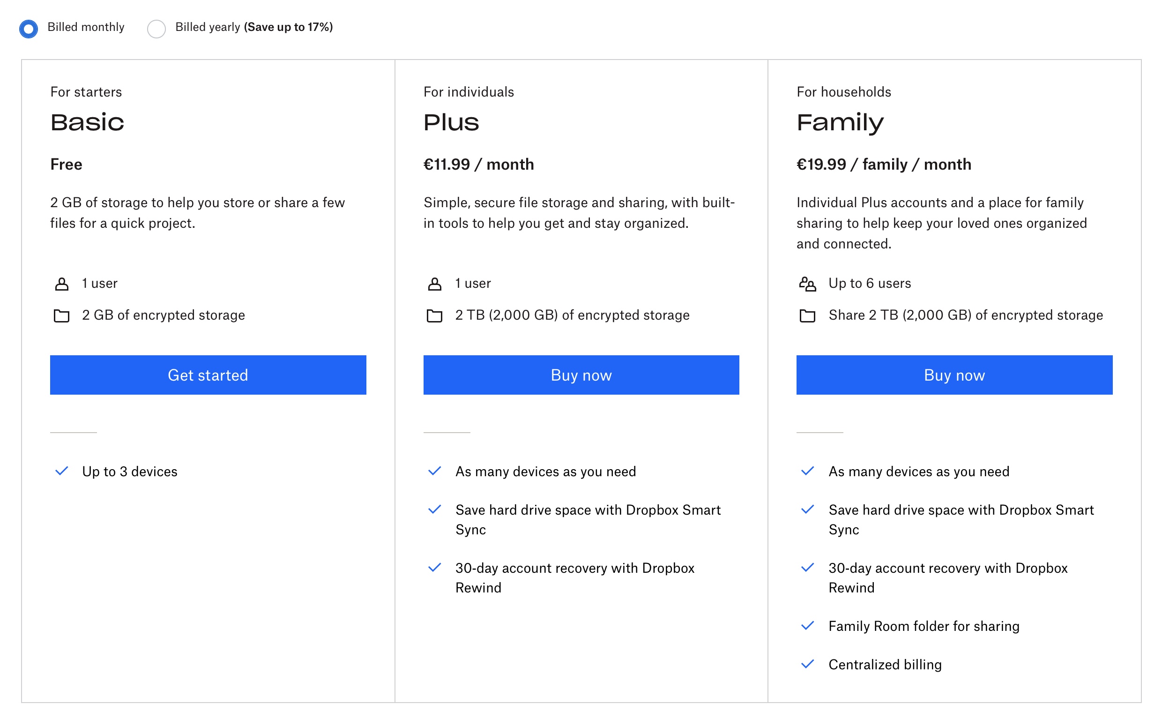Click the single user icon in Basic plan
Viewport: 1162px width, 719px height.
[x=62, y=284]
